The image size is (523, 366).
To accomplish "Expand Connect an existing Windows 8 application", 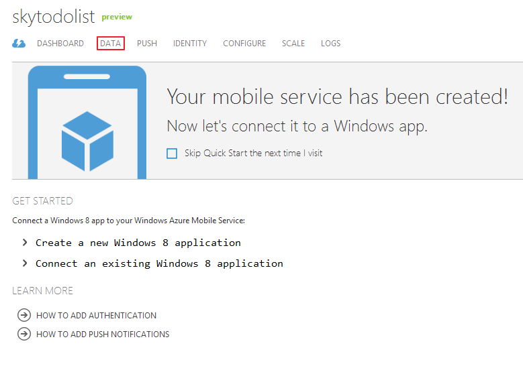I will pyautogui.click(x=25, y=263).
